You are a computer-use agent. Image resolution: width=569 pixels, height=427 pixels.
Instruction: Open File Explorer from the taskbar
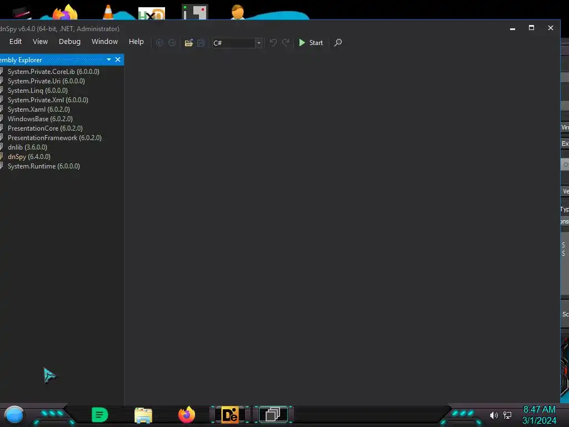tap(143, 415)
